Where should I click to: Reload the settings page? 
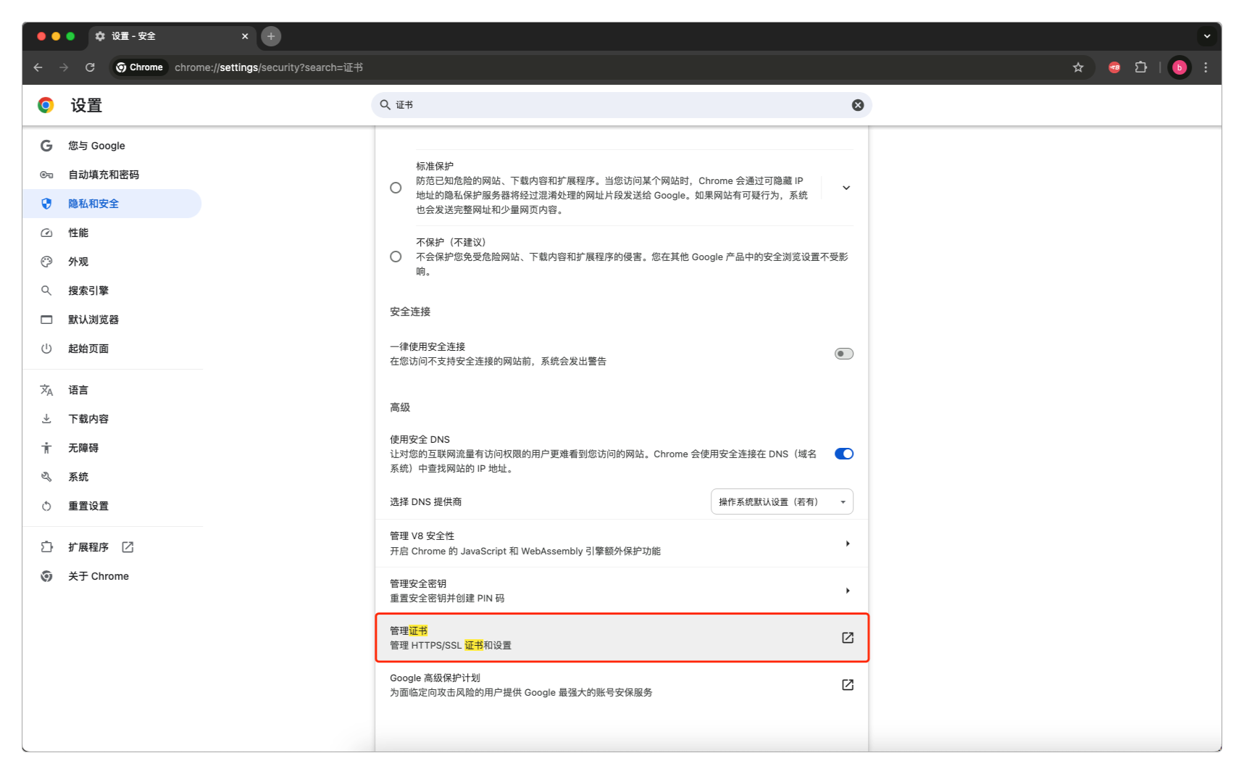pos(90,67)
